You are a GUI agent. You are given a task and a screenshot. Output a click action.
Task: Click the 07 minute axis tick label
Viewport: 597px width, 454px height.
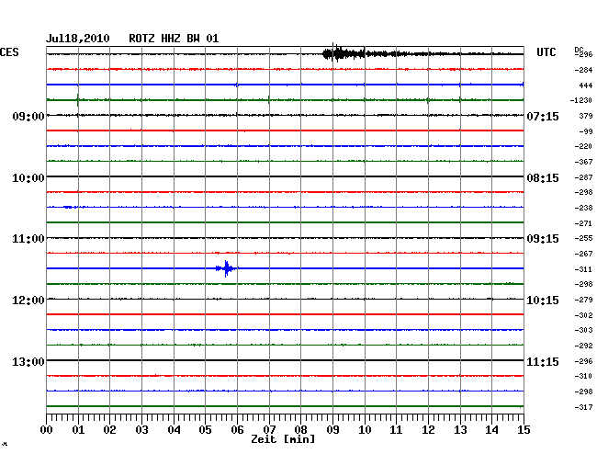click(269, 430)
